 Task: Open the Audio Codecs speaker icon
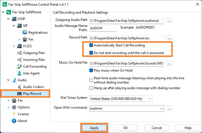(19, 87)
